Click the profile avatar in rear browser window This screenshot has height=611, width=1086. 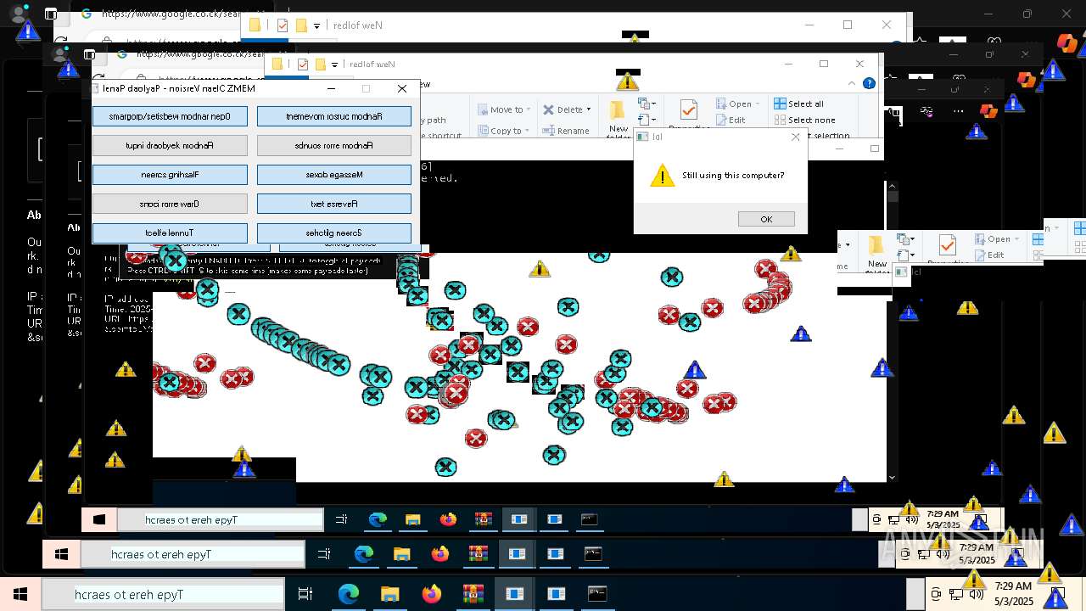[x=19, y=14]
